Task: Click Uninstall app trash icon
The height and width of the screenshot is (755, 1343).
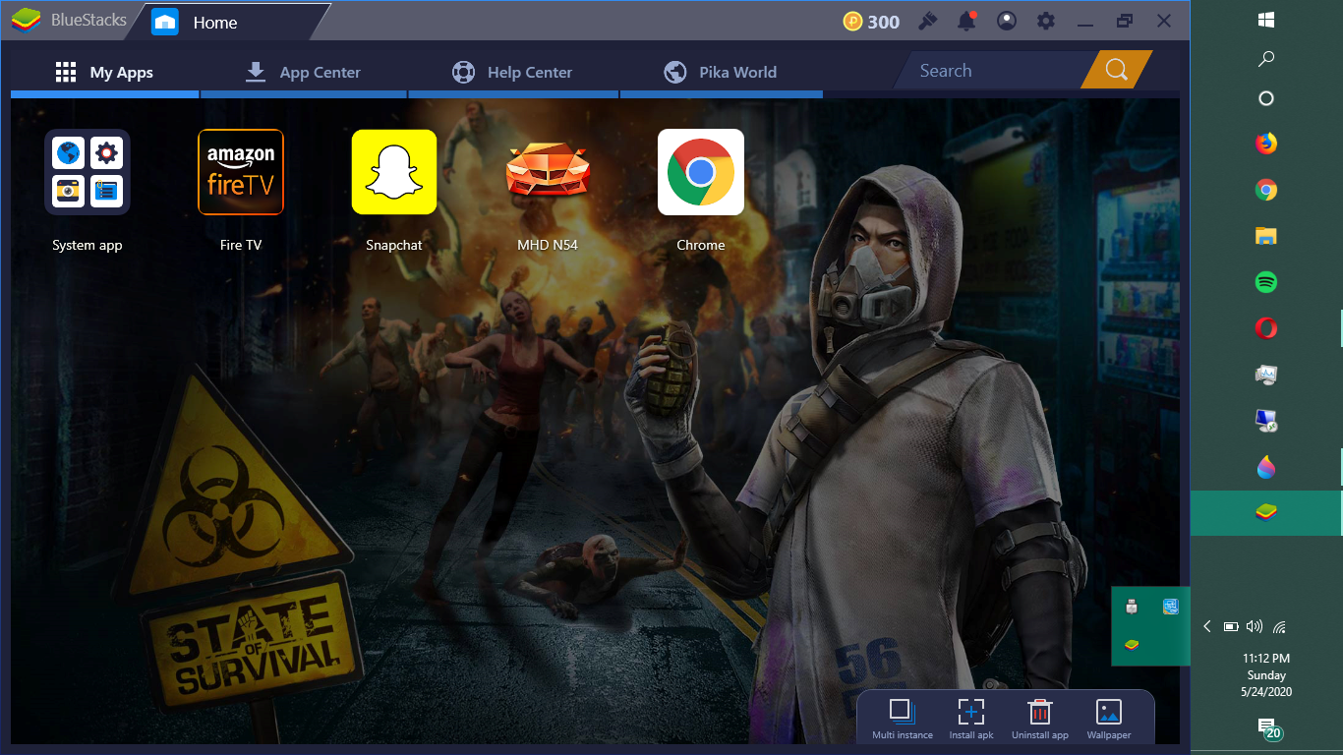Action: (1040, 719)
